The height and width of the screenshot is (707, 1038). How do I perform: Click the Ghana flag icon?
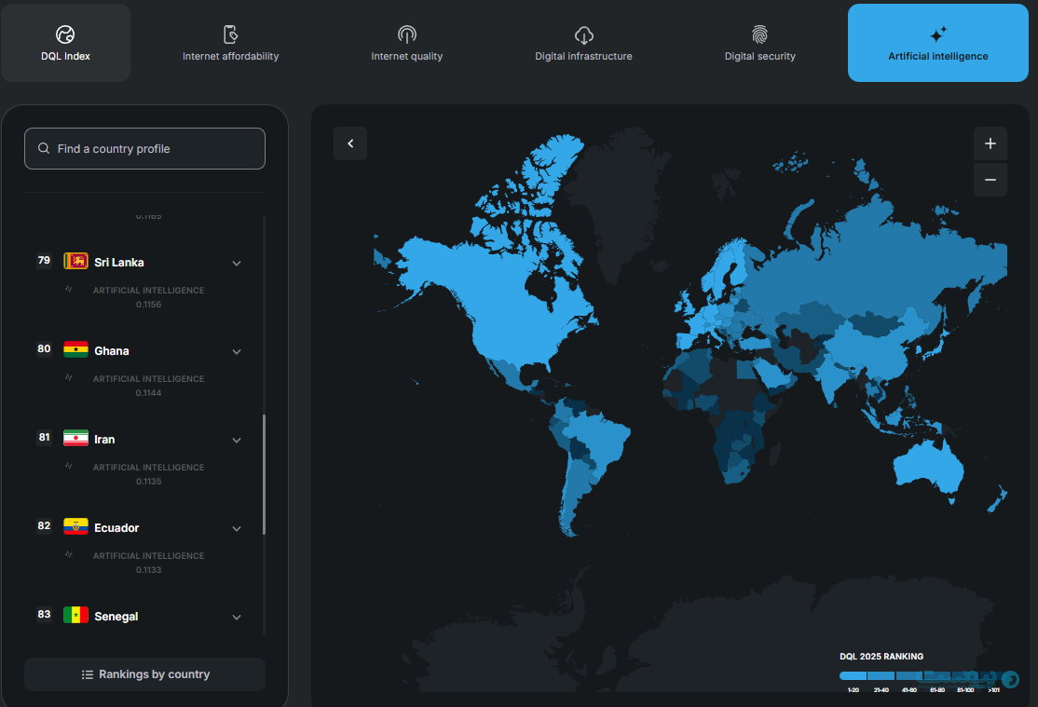[75, 350]
